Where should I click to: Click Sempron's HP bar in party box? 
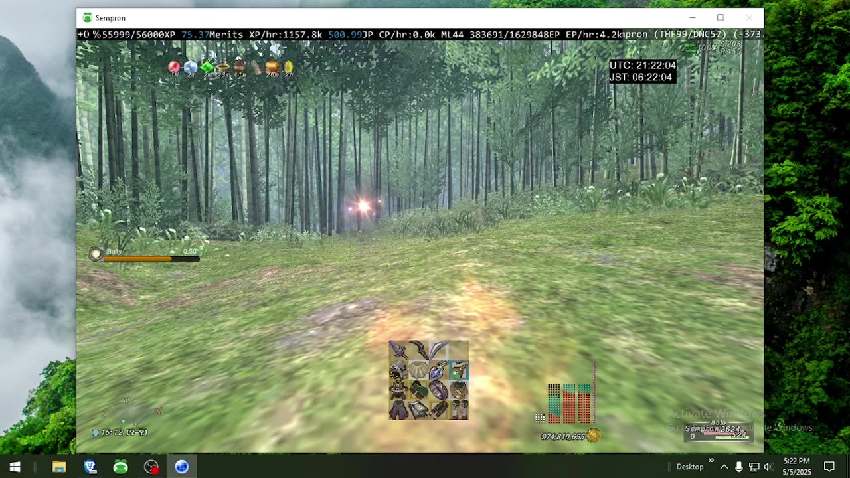pos(724,433)
